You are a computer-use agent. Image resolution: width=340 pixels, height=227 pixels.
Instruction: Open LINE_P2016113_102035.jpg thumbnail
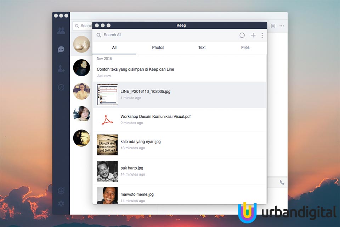[x=107, y=95]
